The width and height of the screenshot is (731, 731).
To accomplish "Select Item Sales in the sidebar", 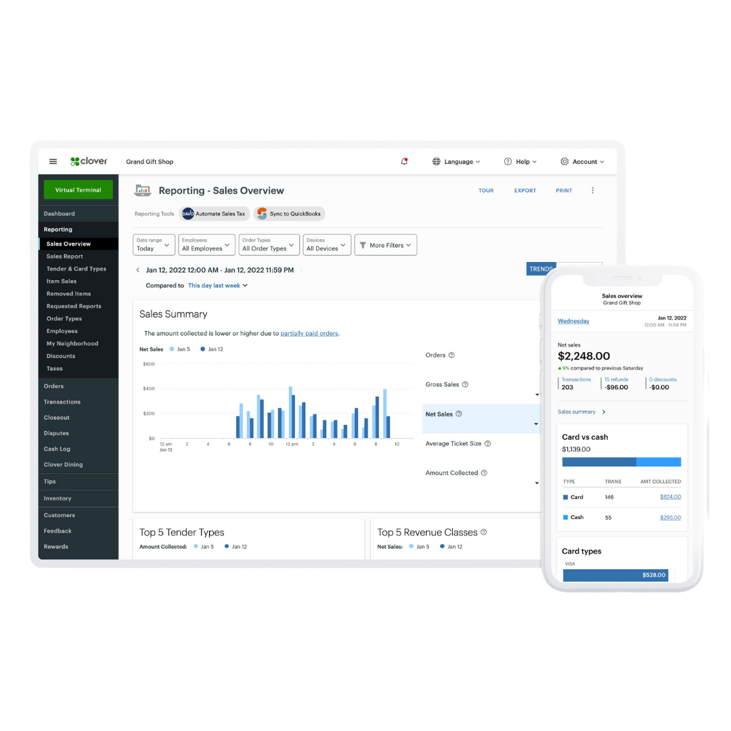I will tap(62, 281).
